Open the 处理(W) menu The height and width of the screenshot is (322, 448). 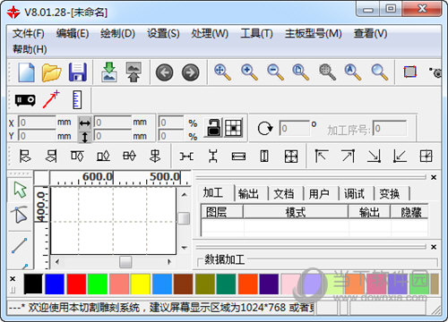210,33
